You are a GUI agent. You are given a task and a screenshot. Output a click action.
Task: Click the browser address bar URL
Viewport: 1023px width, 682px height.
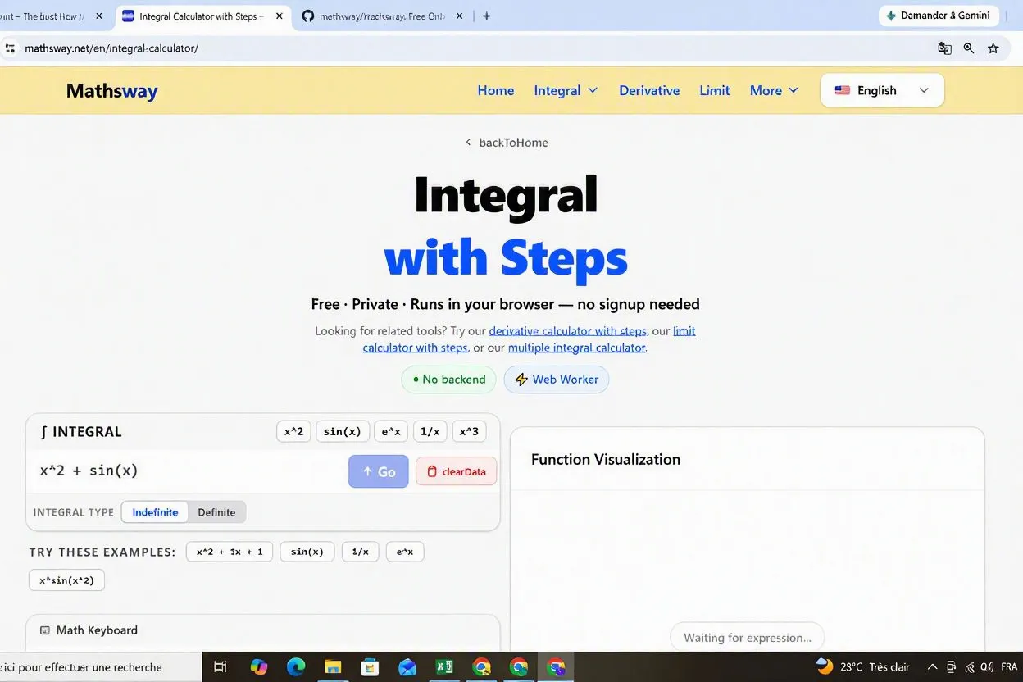pyautogui.click(x=111, y=48)
